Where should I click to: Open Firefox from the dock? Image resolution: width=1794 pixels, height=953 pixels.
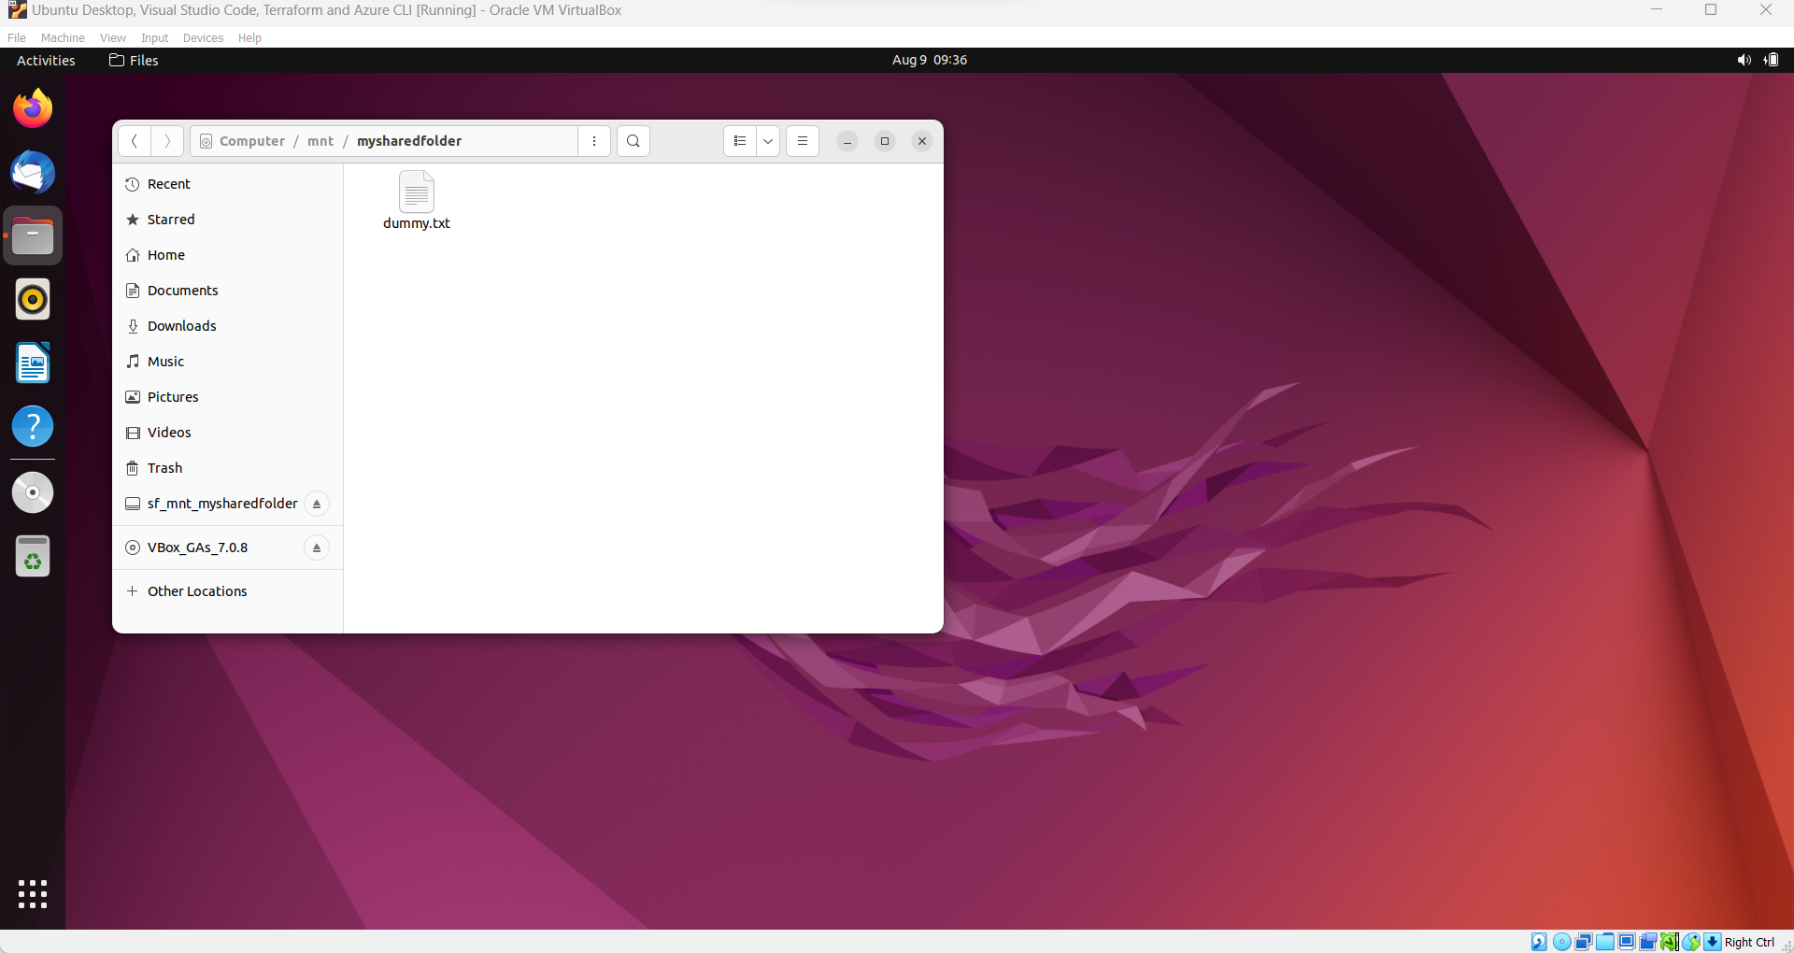(33, 107)
